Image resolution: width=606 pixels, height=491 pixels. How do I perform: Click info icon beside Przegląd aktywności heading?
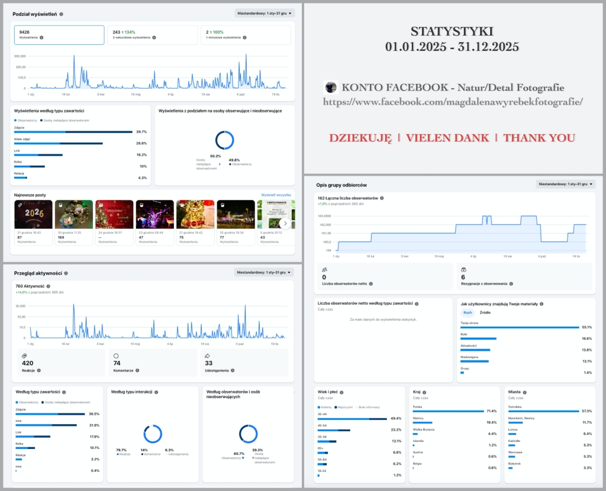tap(66, 273)
